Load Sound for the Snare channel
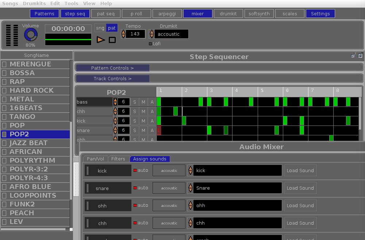This screenshot has height=240, width=365. click(x=300, y=188)
